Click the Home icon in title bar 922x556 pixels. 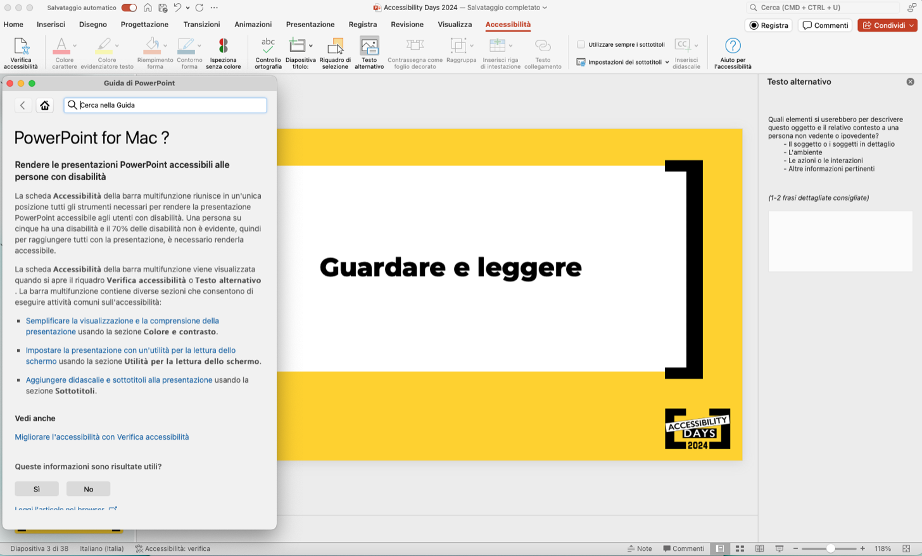pyautogui.click(x=148, y=8)
